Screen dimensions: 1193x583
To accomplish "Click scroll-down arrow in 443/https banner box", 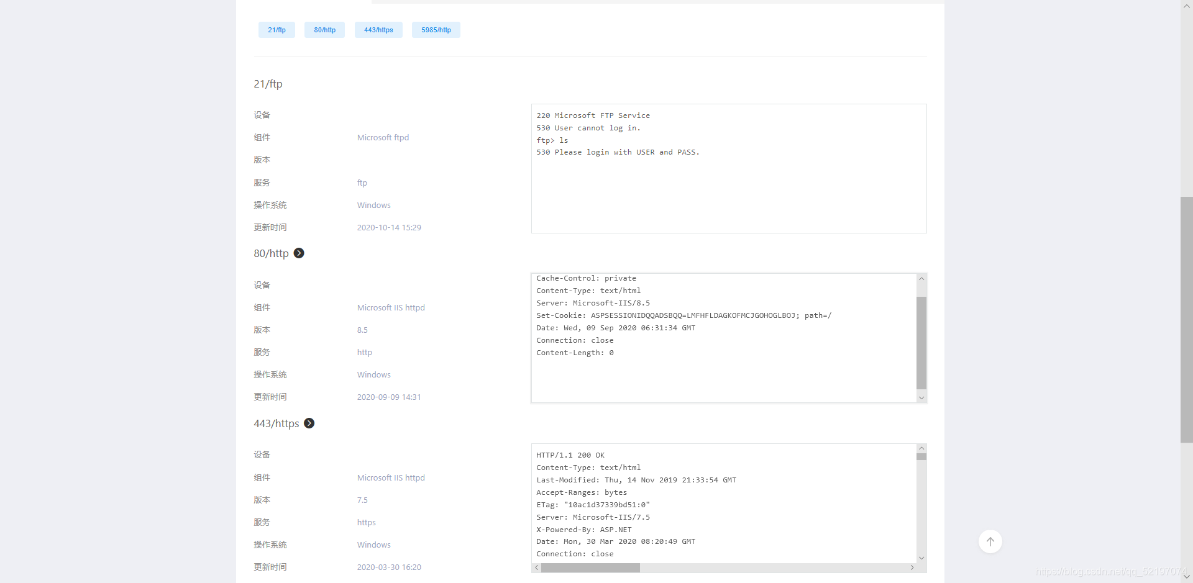I will point(921,558).
